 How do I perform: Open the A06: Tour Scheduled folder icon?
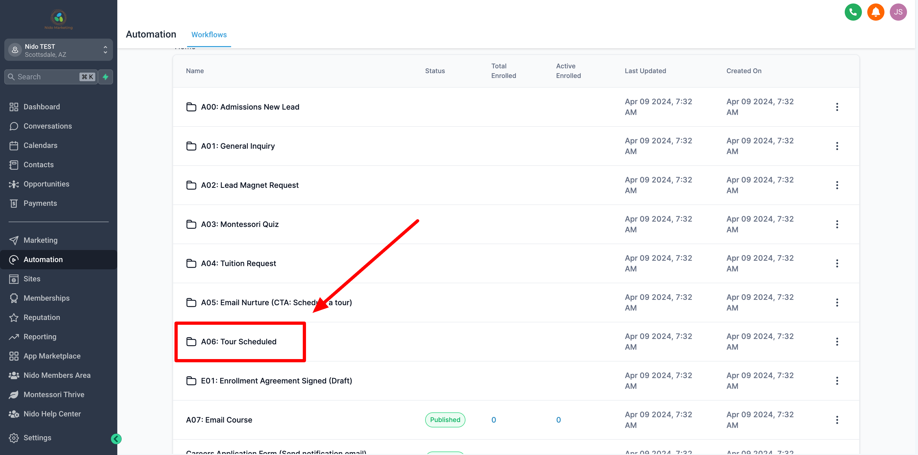[x=191, y=341]
